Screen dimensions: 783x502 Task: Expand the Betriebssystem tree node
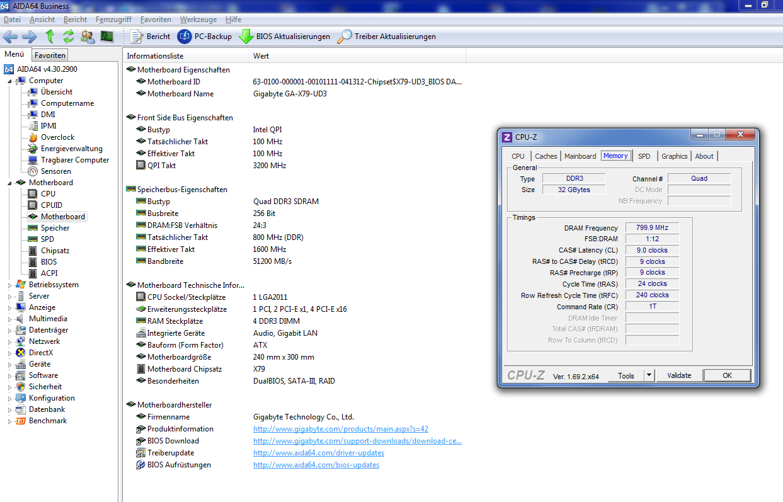click(x=9, y=285)
